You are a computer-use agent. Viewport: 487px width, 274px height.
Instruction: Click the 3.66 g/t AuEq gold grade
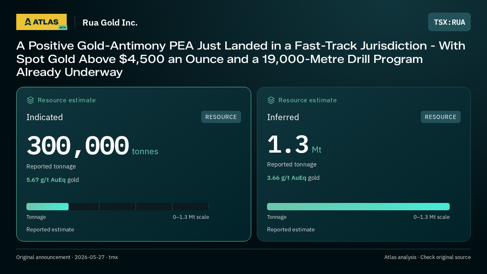(x=293, y=178)
